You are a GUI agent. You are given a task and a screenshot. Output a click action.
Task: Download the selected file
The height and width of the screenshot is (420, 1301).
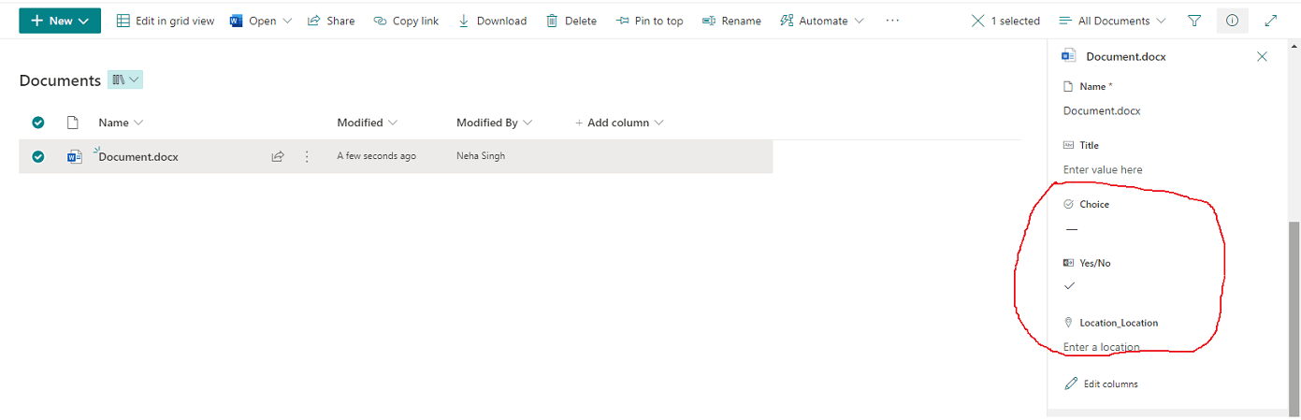point(492,21)
